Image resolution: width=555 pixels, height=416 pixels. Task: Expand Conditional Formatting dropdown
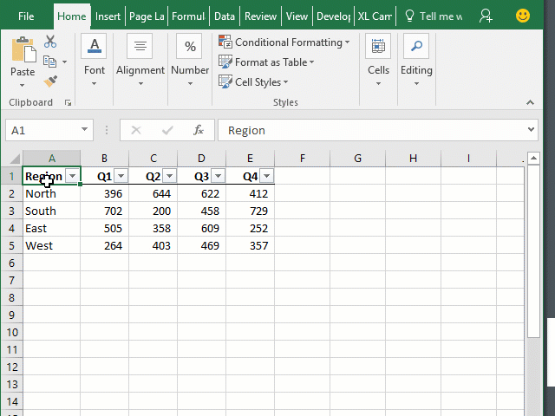click(x=284, y=42)
